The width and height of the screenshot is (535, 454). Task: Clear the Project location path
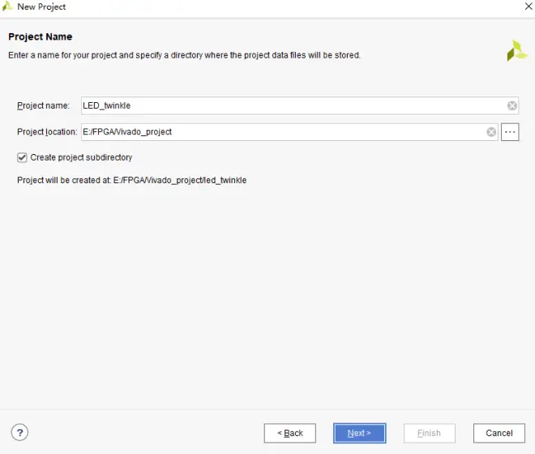click(491, 132)
